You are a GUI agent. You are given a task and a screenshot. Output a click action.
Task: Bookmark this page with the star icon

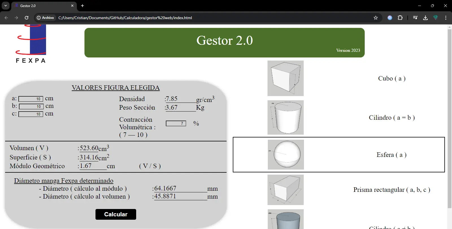pos(375,18)
